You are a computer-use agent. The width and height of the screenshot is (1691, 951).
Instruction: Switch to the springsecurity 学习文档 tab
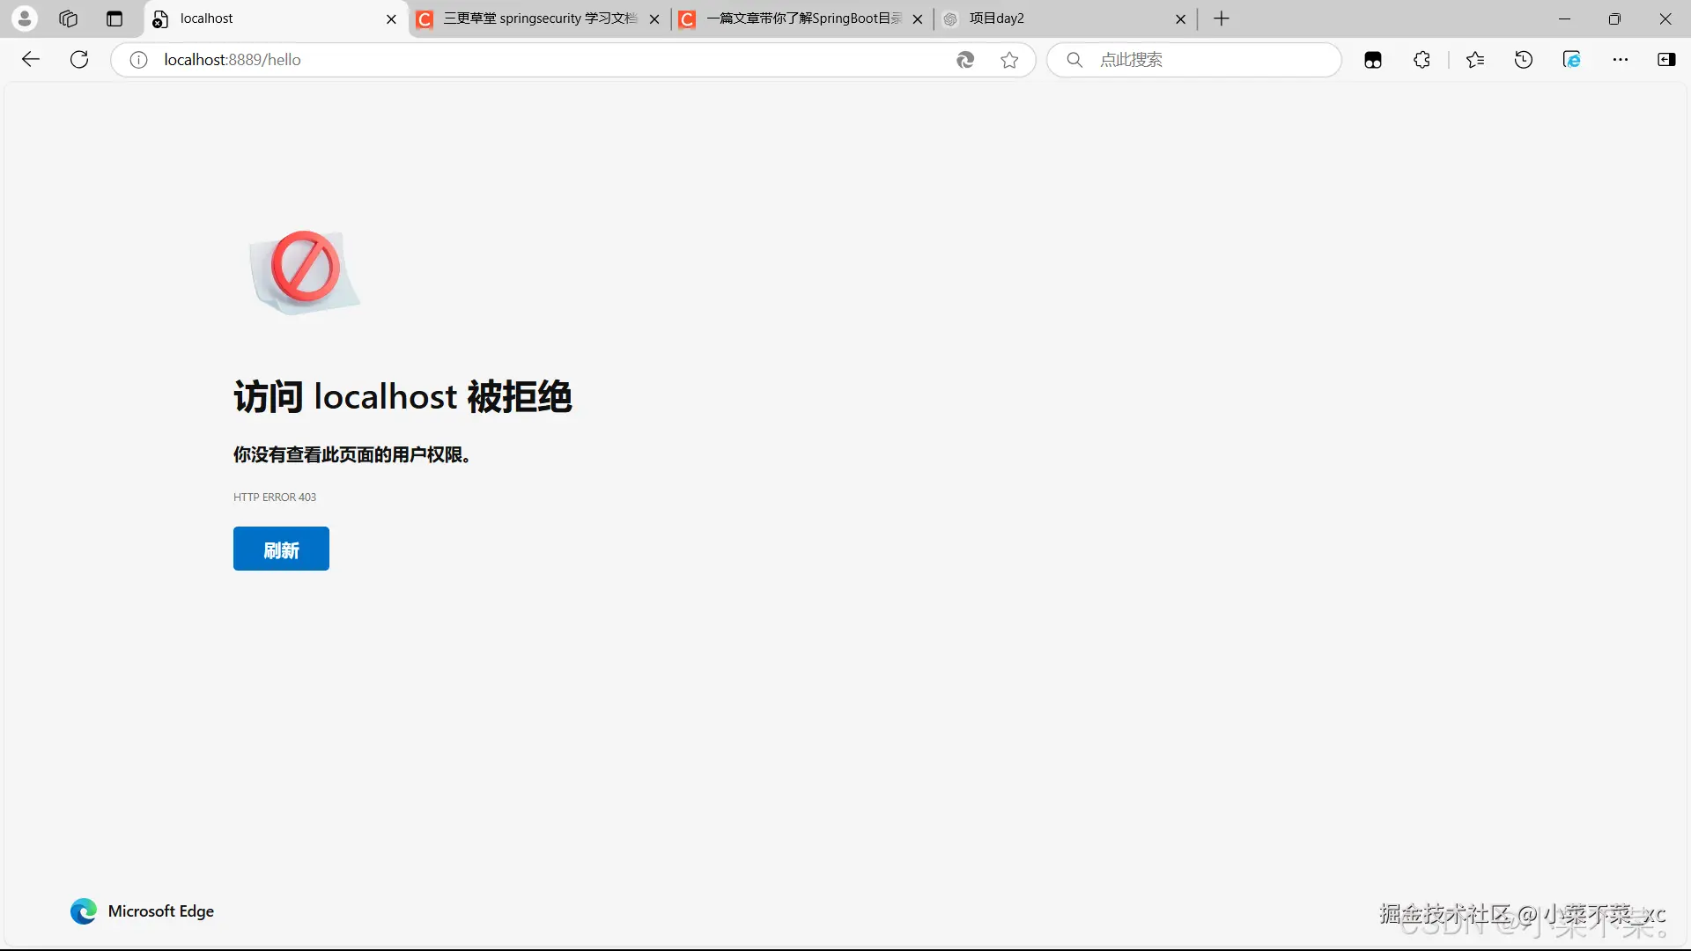pos(539,18)
